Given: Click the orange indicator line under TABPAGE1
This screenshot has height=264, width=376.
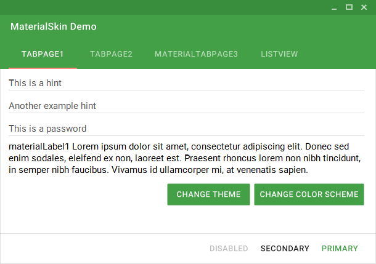Looking at the screenshot, I should click(43, 68).
